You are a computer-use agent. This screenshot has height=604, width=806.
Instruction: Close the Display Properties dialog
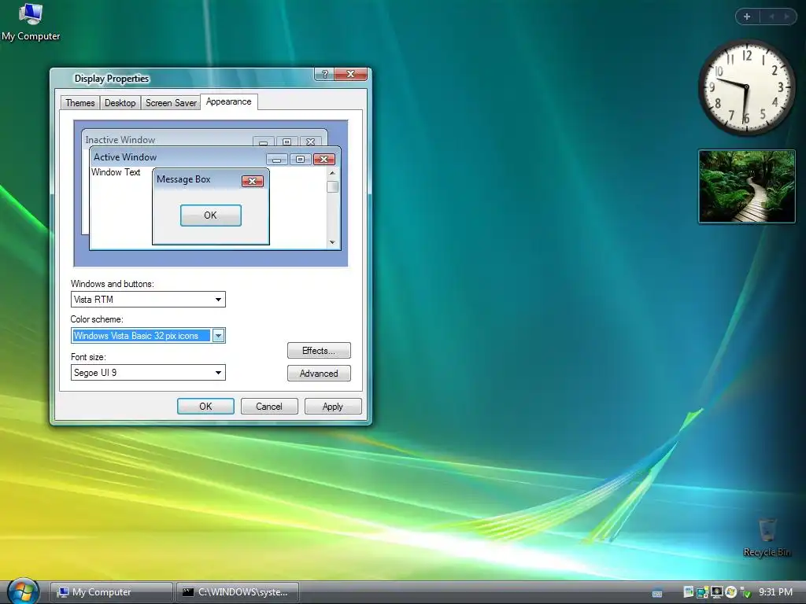pyautogui.click(x=350, y=74)
